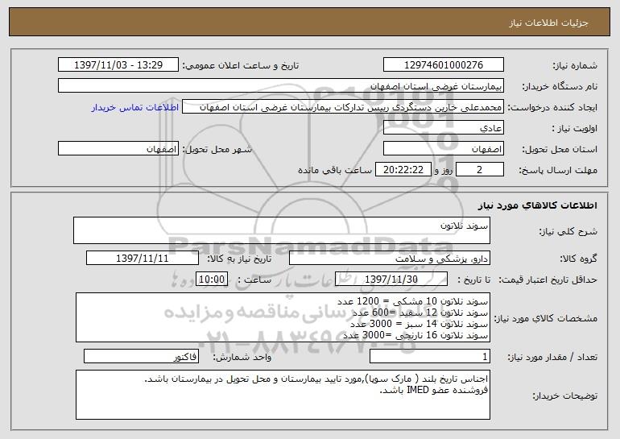Click line سوند نلاتون 16 نارنجی =3000 عدد
This screenshot has height=439, width=620.
pos(415,335)
